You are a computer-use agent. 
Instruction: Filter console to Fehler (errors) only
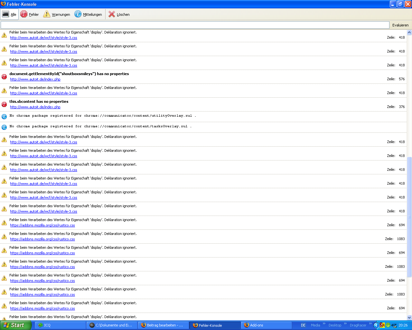click(x=30, y=15)
